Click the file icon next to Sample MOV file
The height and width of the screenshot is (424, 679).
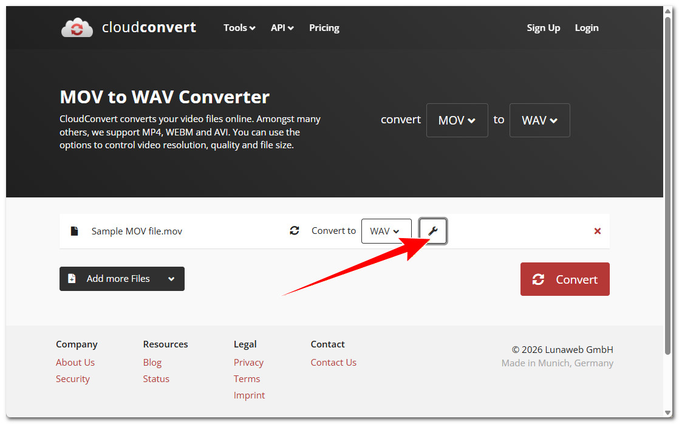coord(74,231)
